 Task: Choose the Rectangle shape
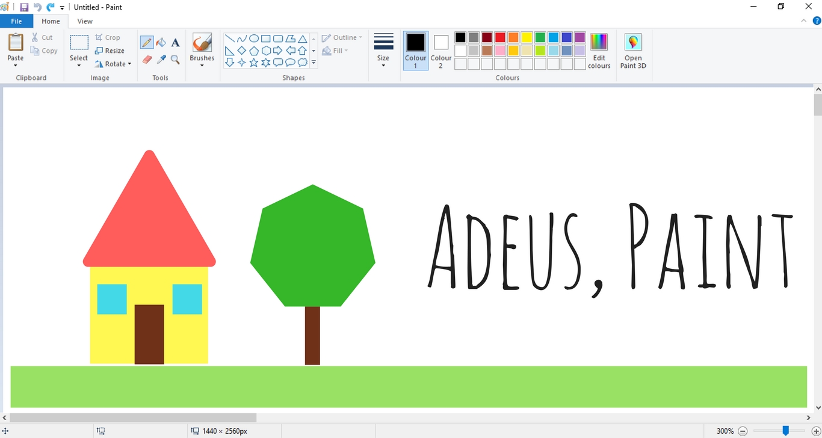click(x=266, y=39)
